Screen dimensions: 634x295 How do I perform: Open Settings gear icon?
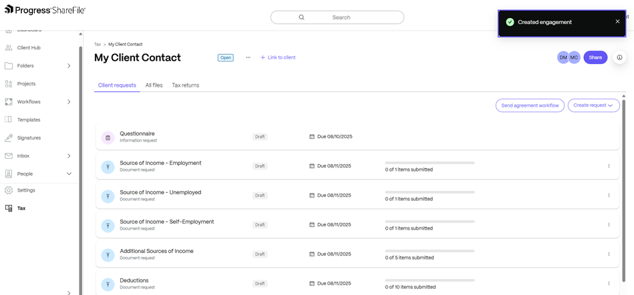[x=9, y=190]
